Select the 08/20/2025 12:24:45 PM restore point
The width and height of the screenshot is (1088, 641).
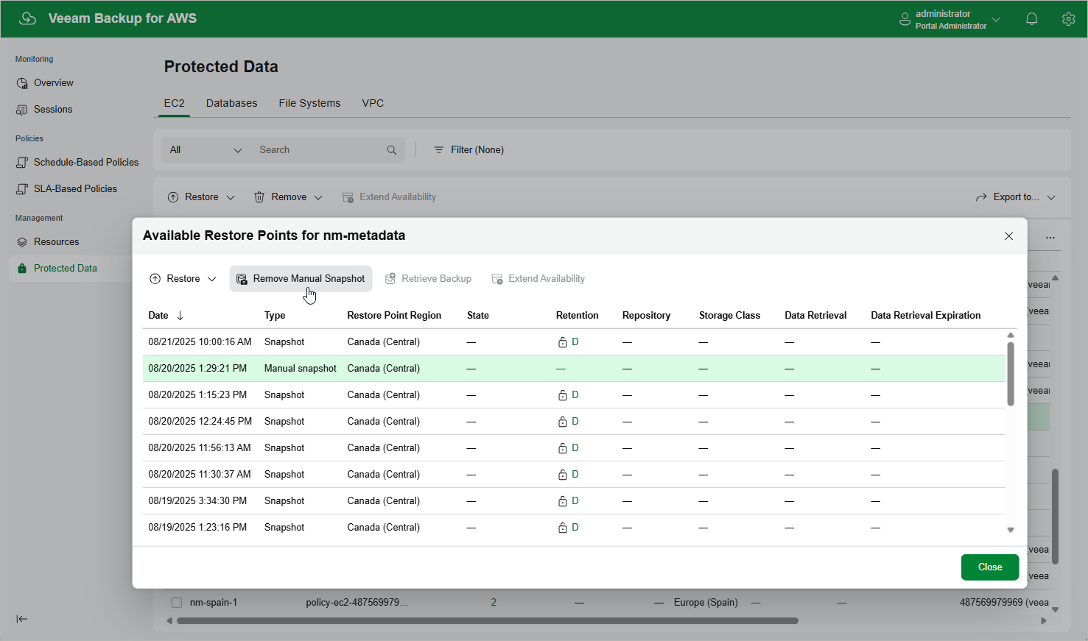[x=574, y=422]
